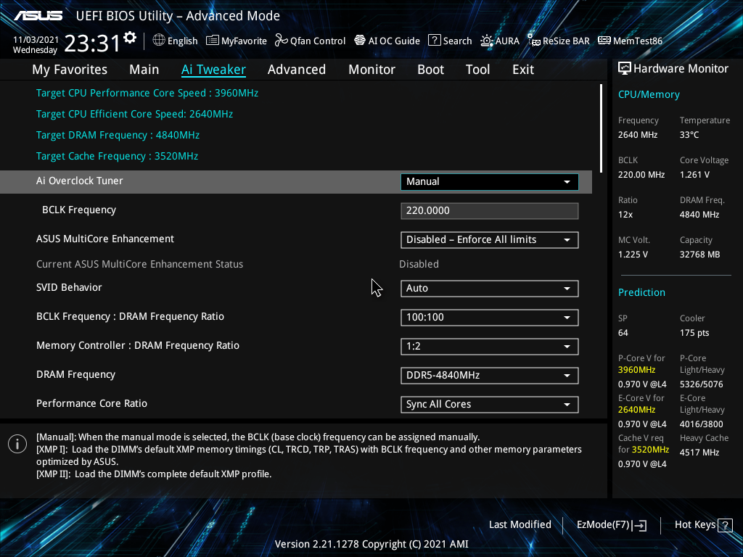
Task: Switch to the My Favorites tab
Action: (x=70, y=70)
